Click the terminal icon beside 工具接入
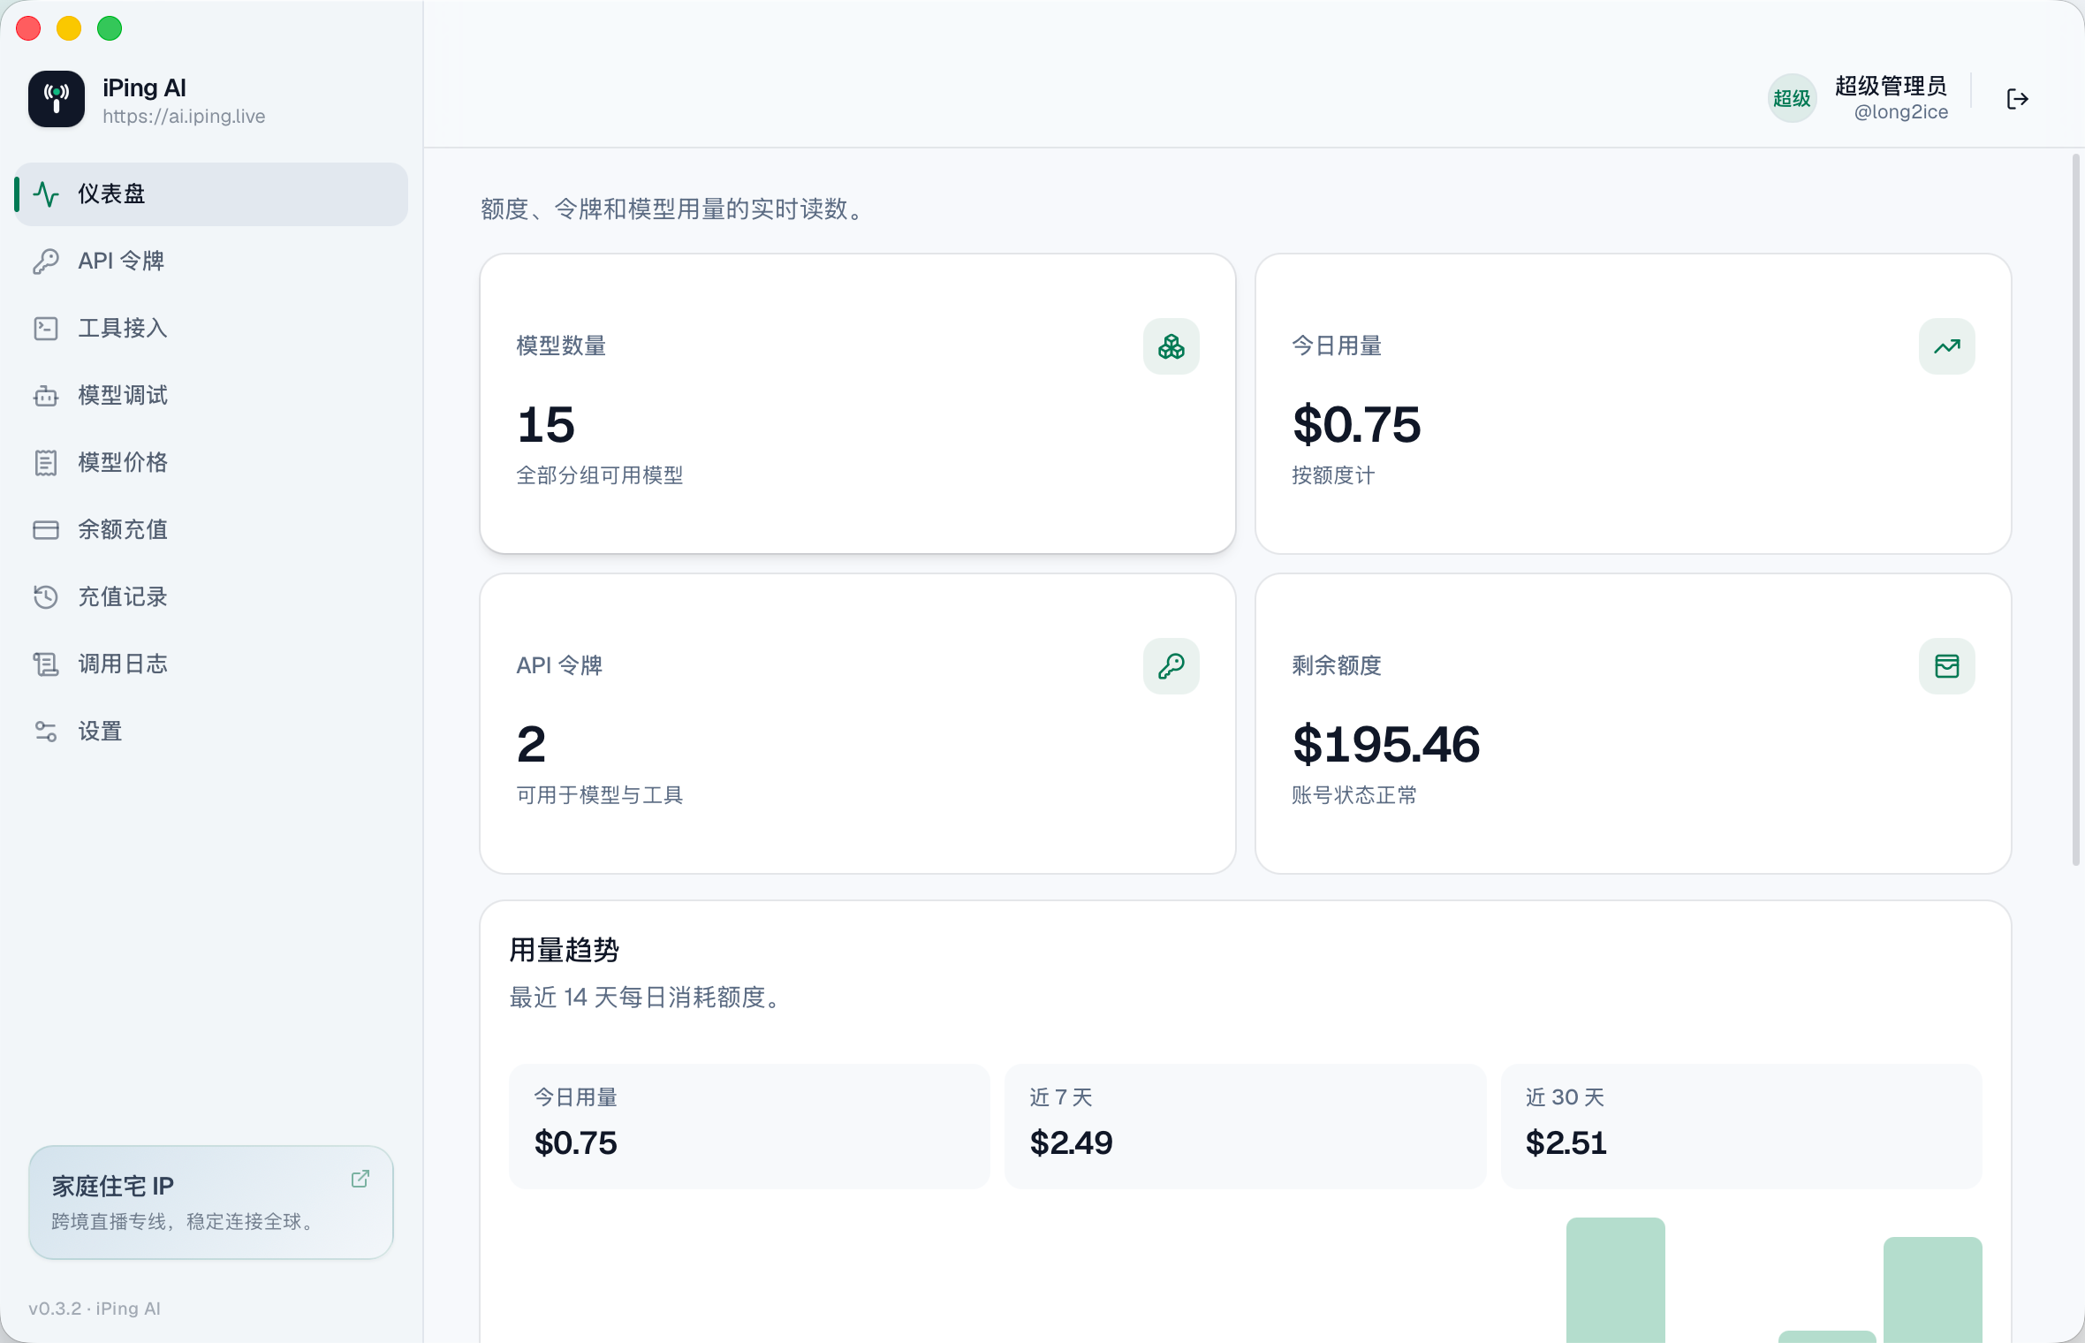The width and height of the screenshot is (2085, 1343). (x=46, y=328)
